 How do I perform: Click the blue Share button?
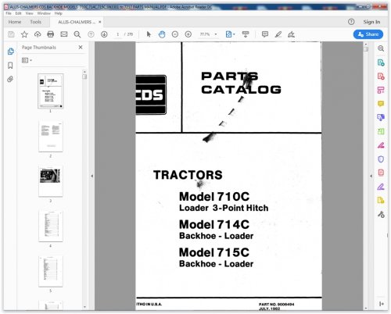click(368, 34)
